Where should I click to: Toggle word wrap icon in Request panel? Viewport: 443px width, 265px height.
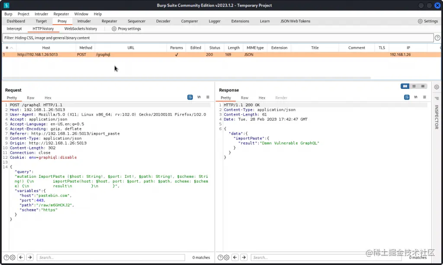click(x=190, y=98)
